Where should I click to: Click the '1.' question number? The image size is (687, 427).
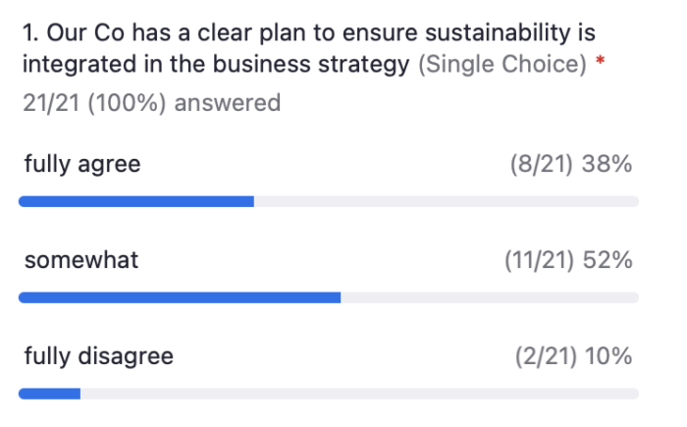point(30,33)
